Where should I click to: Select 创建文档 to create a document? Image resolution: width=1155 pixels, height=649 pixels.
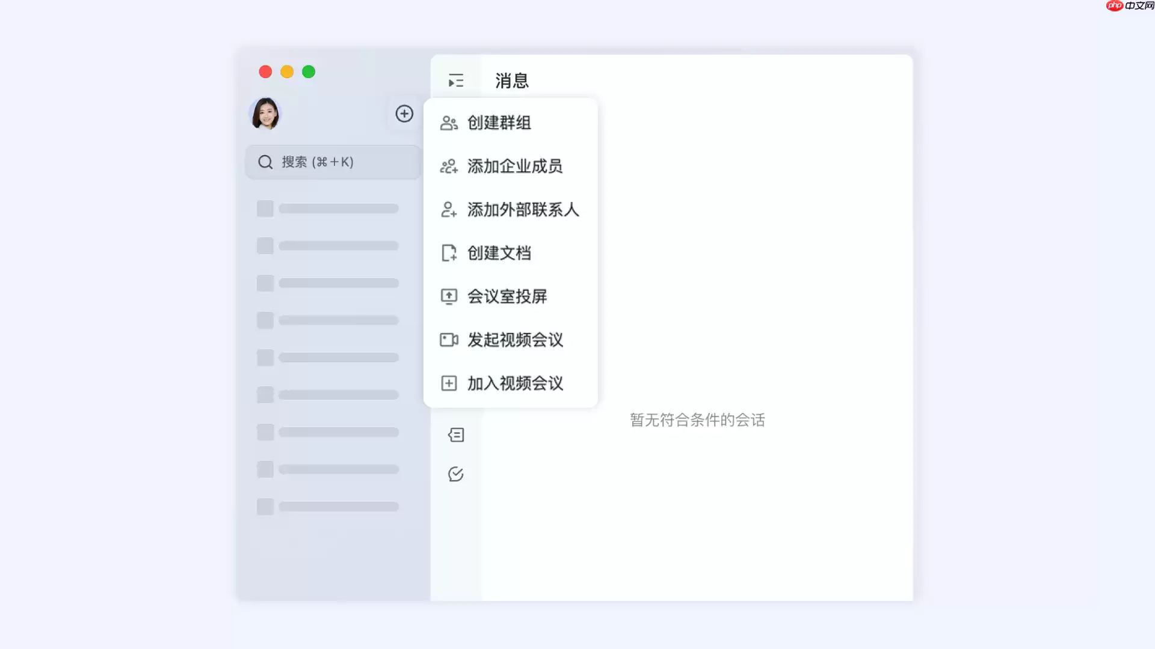click(499, 253)
